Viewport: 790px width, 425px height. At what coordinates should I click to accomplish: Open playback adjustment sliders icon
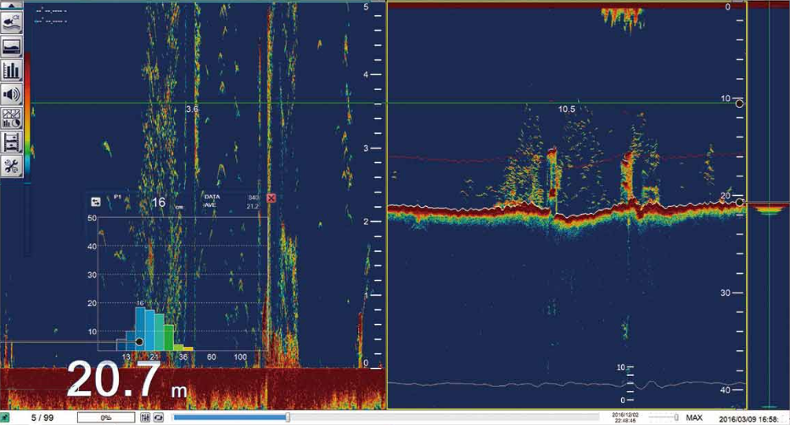[145, 418]
